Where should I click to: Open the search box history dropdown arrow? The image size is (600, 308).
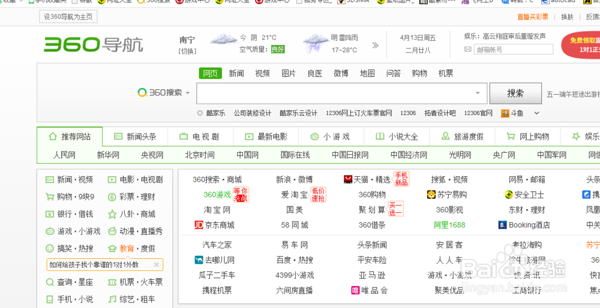pyautogui.click(x=478, y=93)
